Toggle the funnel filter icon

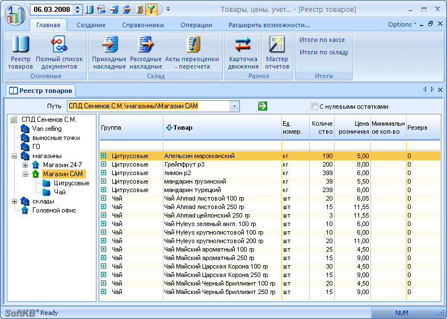click(x=151, y=10)
